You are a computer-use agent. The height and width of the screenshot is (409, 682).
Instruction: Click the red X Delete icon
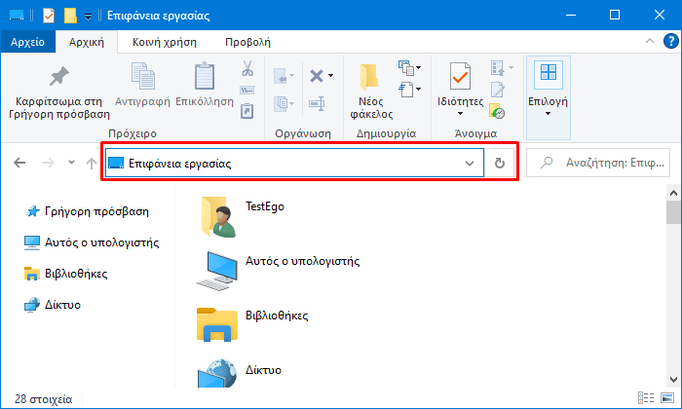[x=317, y=76]
